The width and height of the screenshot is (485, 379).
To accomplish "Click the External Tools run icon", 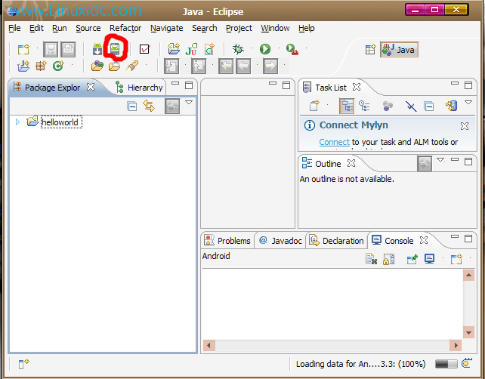I will pyautogui.click(x=292, y=50).
